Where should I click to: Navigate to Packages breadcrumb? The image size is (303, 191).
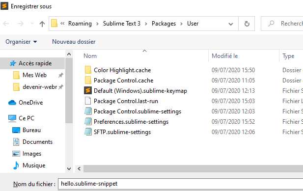coord(164,24)
